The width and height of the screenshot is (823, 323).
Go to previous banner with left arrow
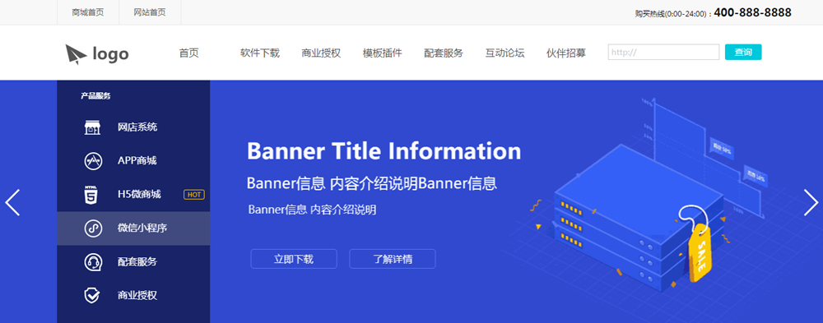[x=12, y=202]
